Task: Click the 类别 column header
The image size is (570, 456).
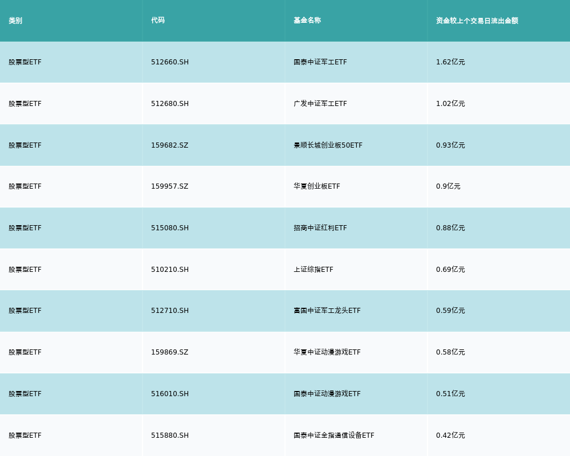Action: (x=15, y=21)
